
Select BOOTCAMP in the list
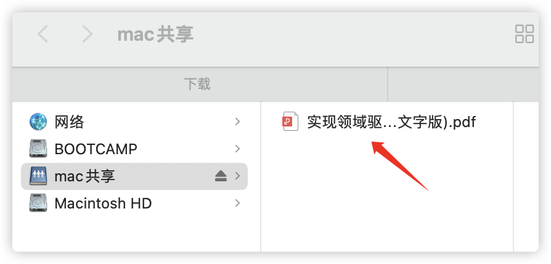tap(134, 149)
